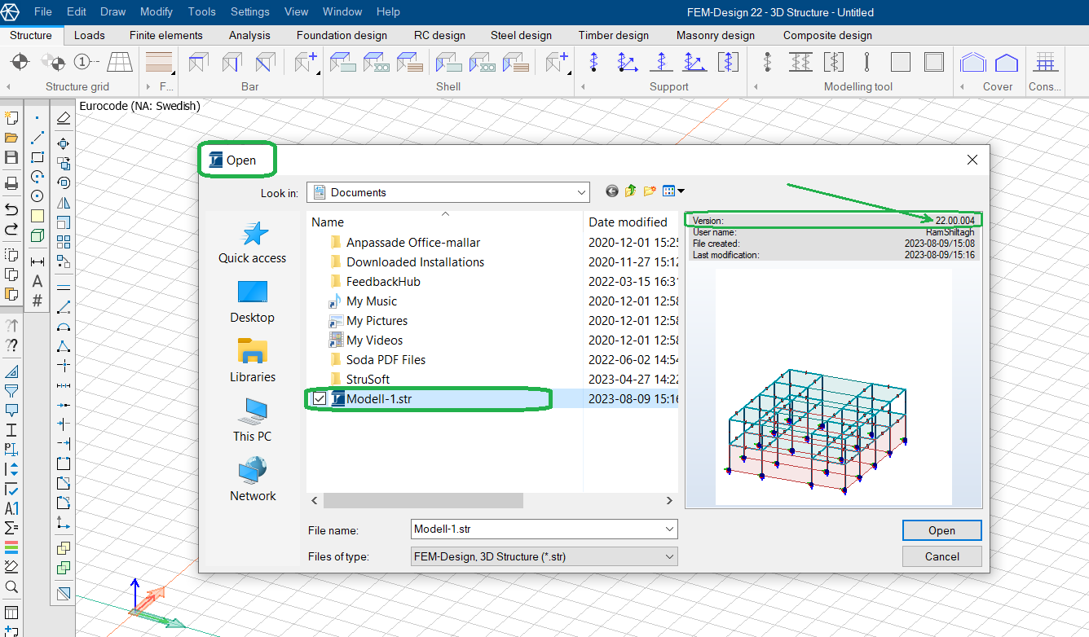This screenshot has height=637, width=1089.
Task: Go to This PC location
Action: click(252, 421)
